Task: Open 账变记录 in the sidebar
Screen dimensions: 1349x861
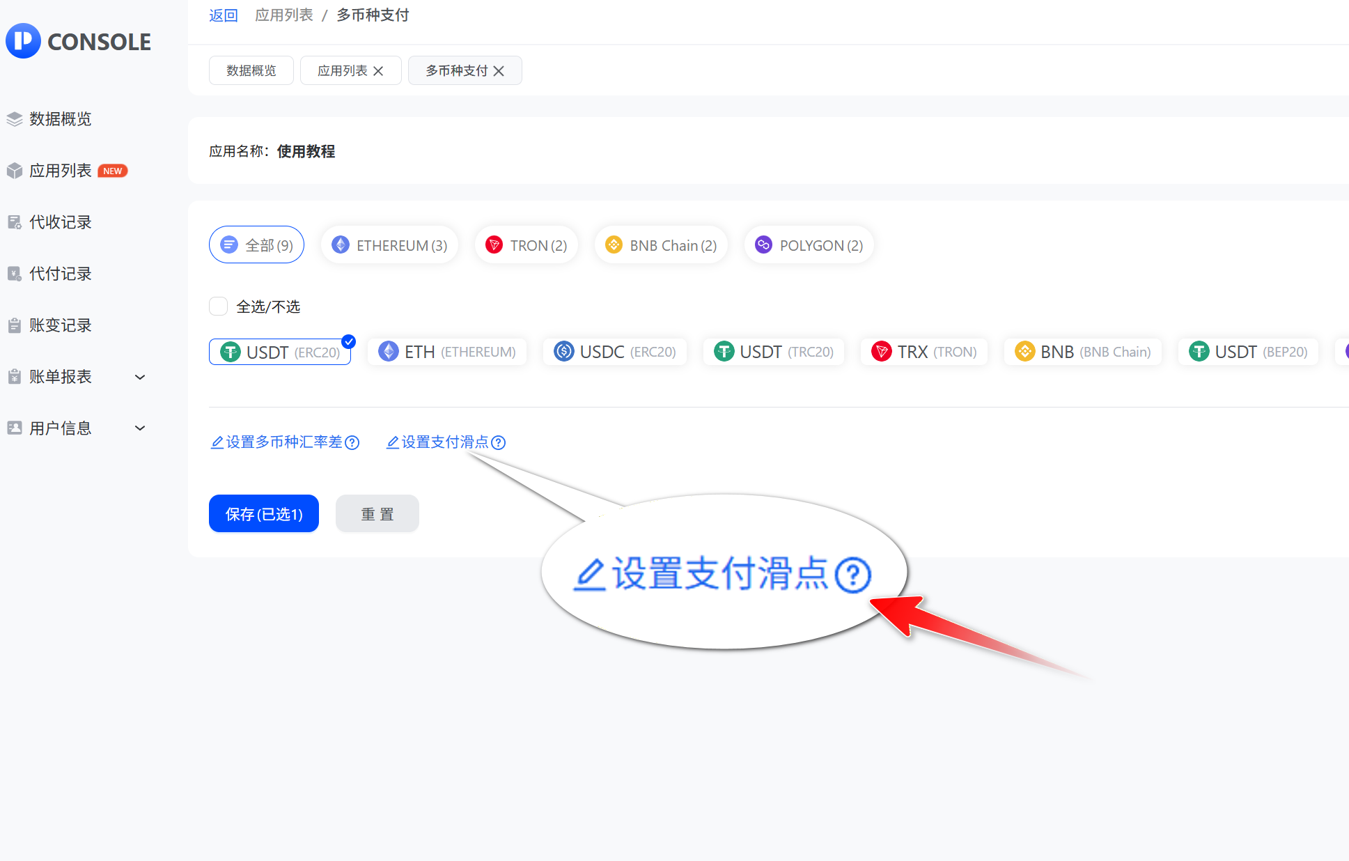Action: (60, 325)
